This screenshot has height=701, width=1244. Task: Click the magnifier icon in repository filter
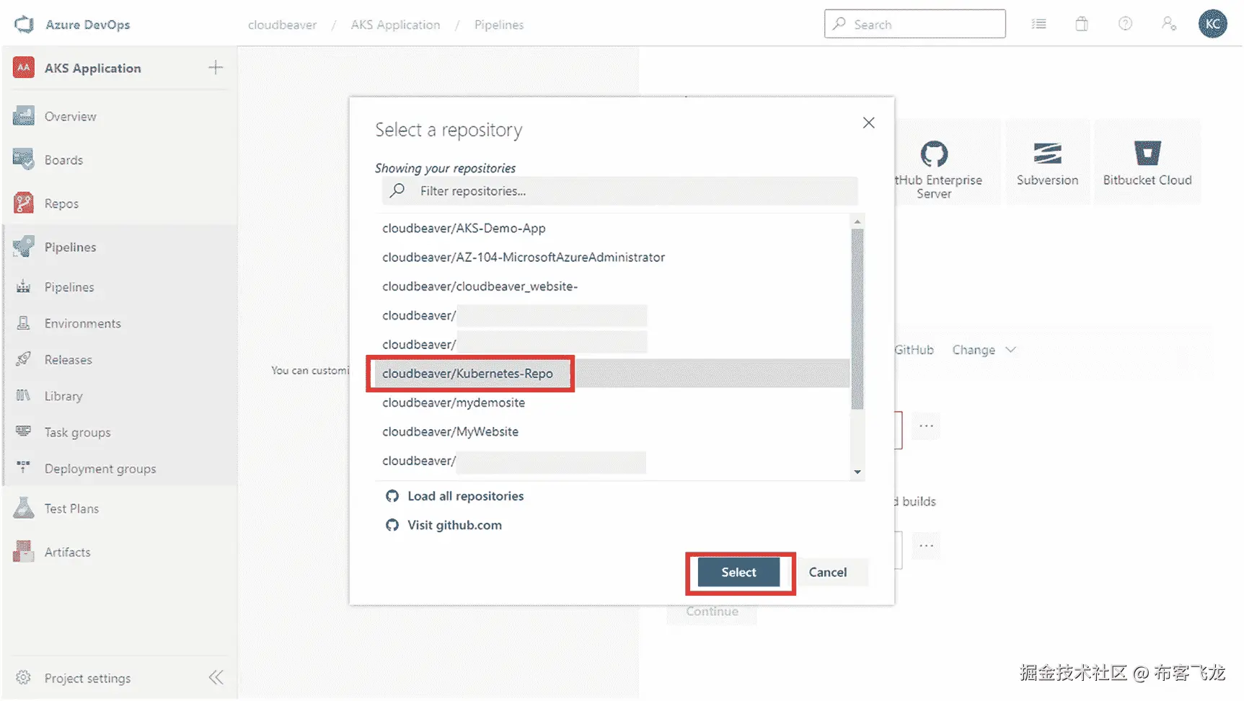tap(397, 190)
